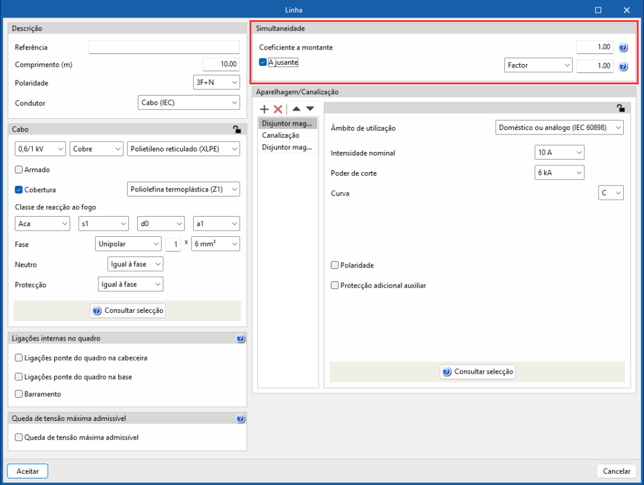Open the a1 acidity class dropdown
Image resolution: width=644 pixels, height=485 pixels.
pyautogui.click(x=216, y=224)
